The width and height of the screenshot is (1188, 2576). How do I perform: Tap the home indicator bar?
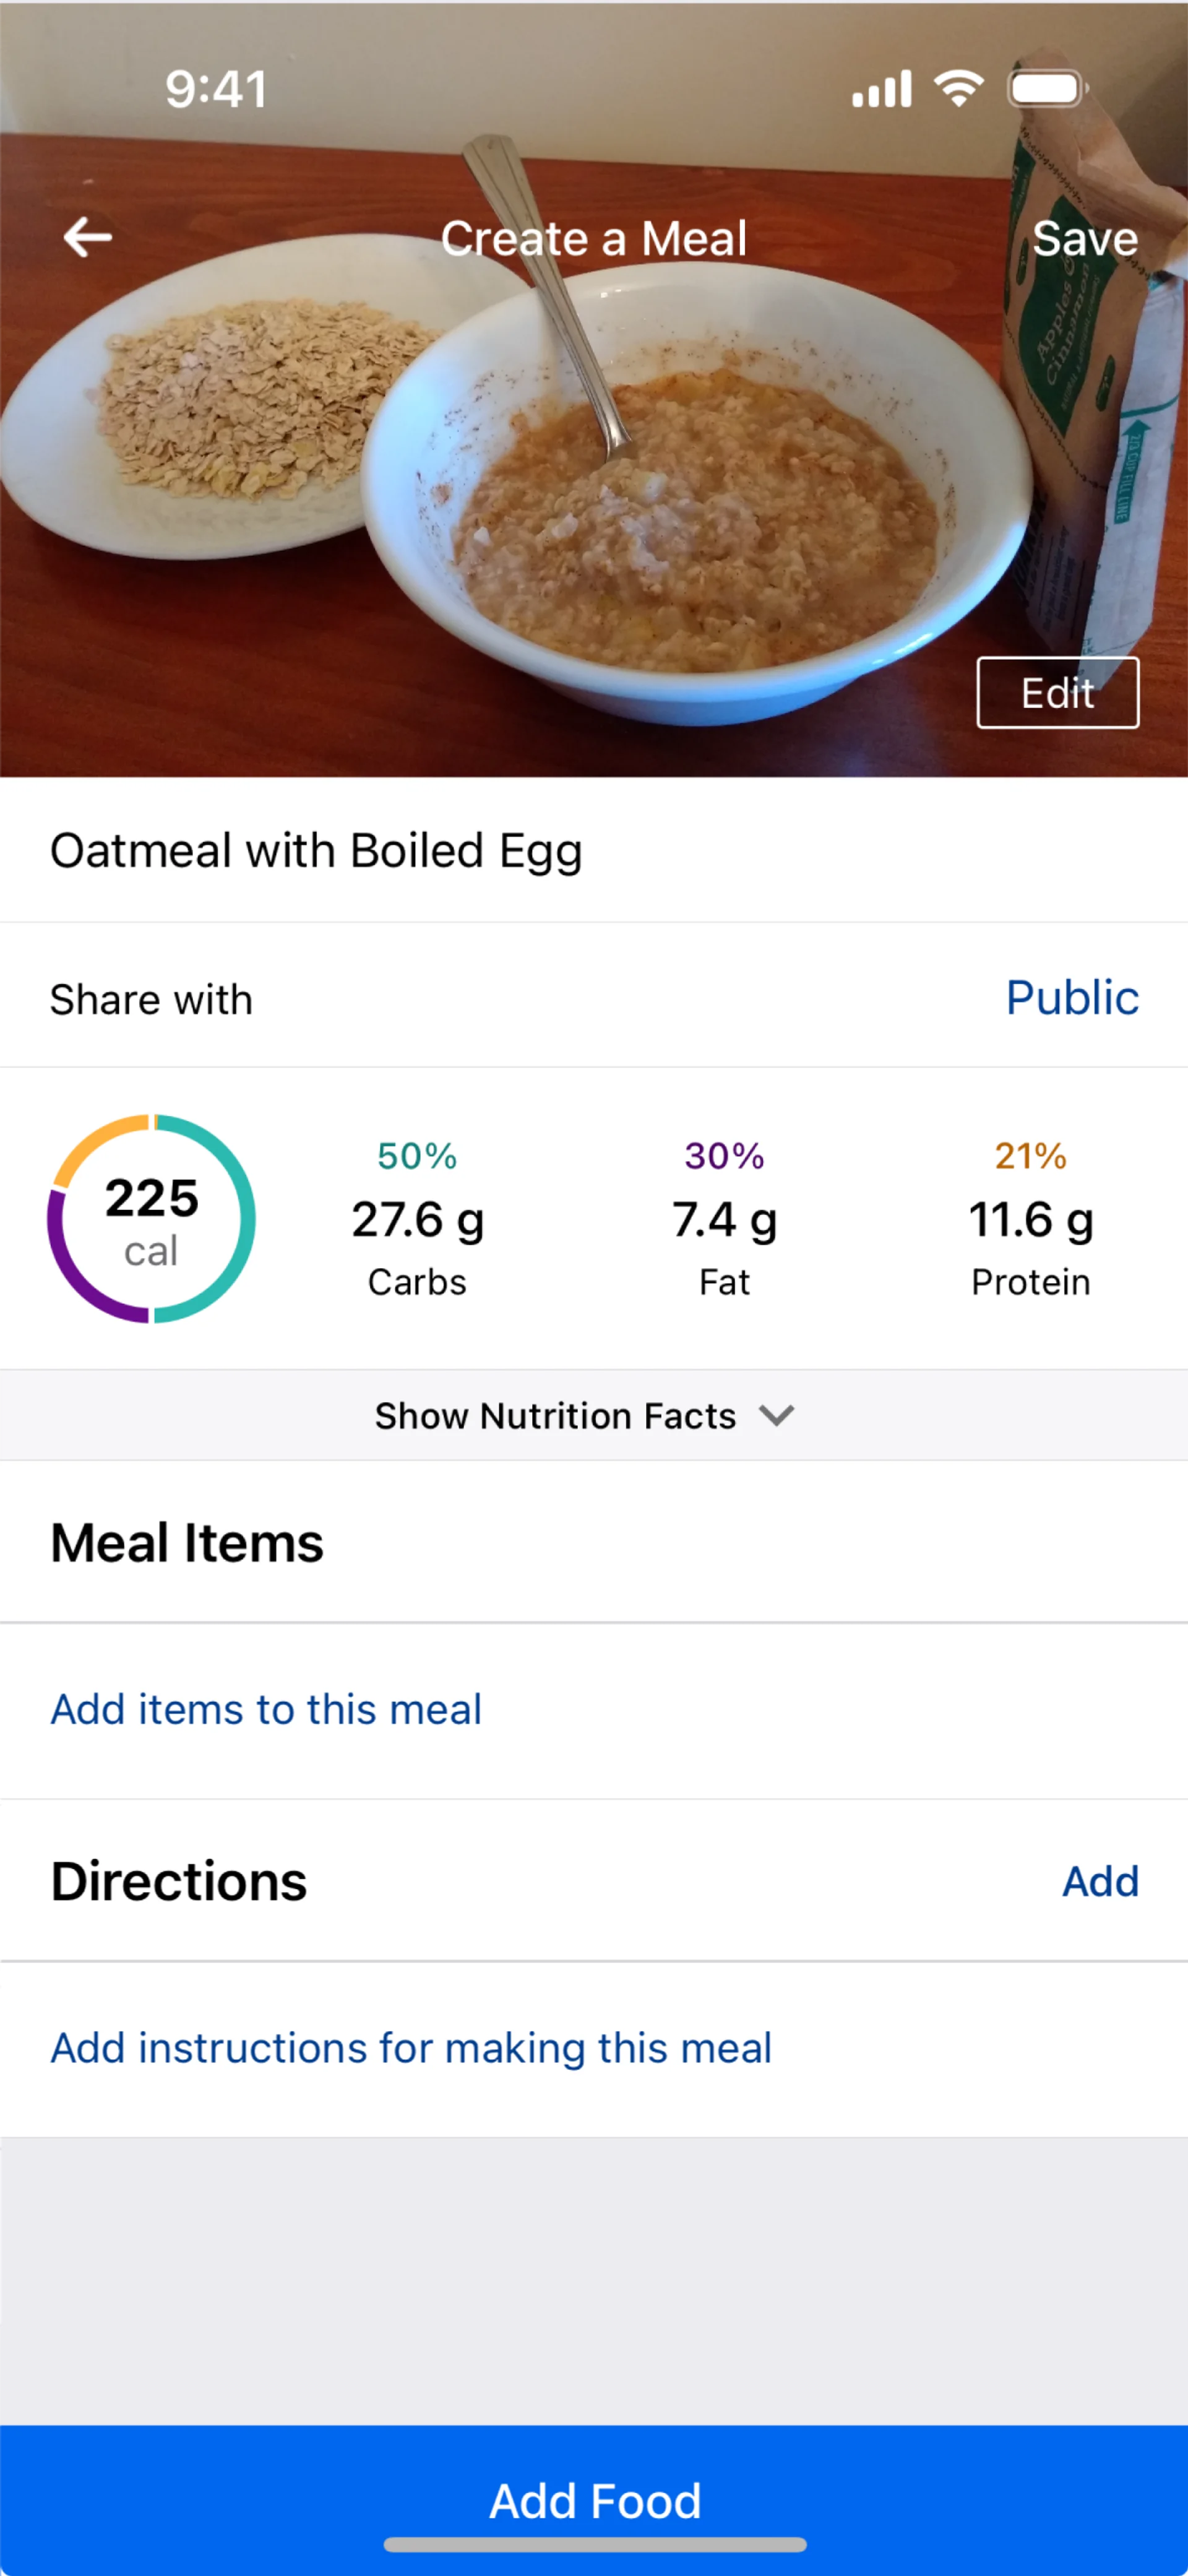point(594,2545)
